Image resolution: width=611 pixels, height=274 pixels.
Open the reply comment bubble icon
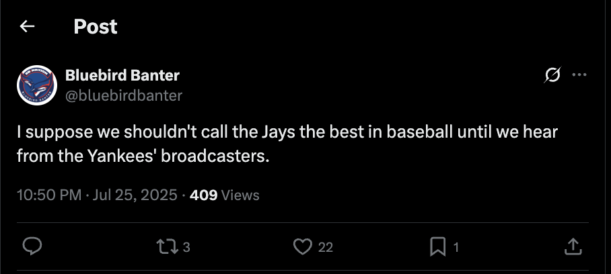point(32,246)
